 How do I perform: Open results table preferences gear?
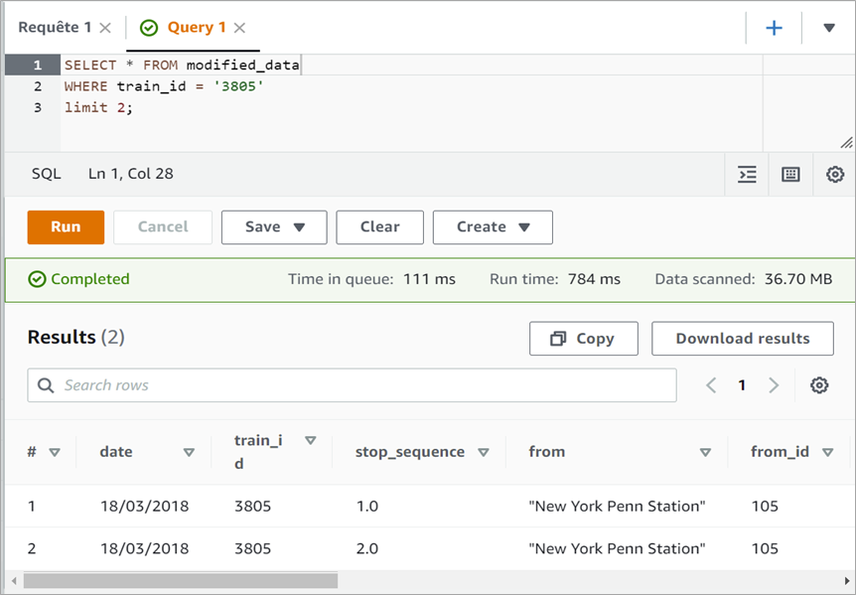(819, 385)
